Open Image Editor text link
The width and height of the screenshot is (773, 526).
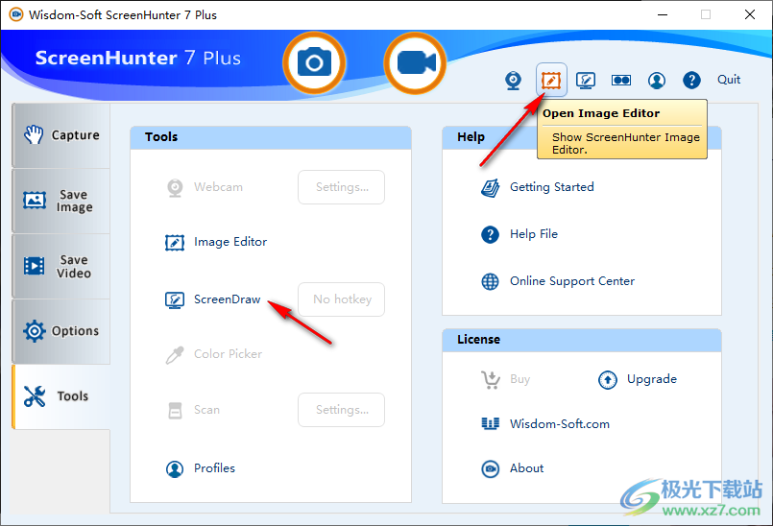point(230,242)
